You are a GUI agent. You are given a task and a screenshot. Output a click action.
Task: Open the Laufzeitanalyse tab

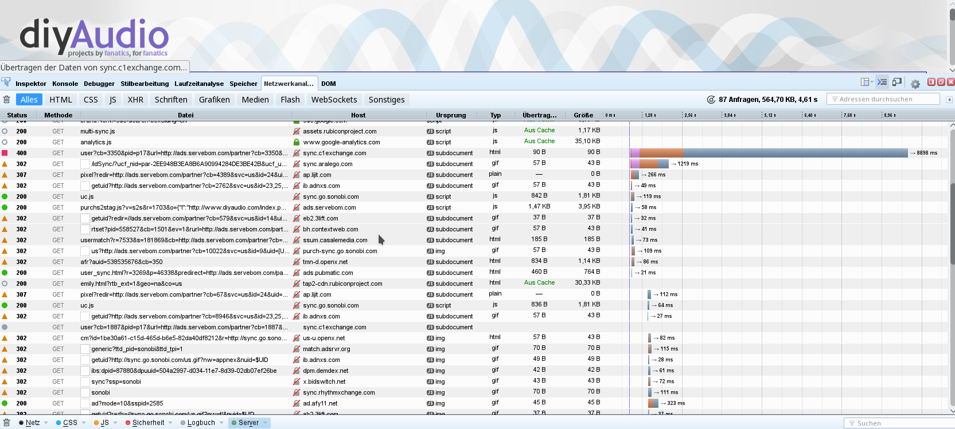tap(199, 84)
